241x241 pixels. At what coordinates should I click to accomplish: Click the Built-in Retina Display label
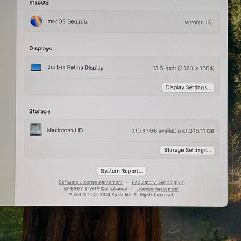(75, 67)
